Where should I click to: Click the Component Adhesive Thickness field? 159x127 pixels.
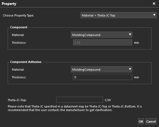(103, 77)
